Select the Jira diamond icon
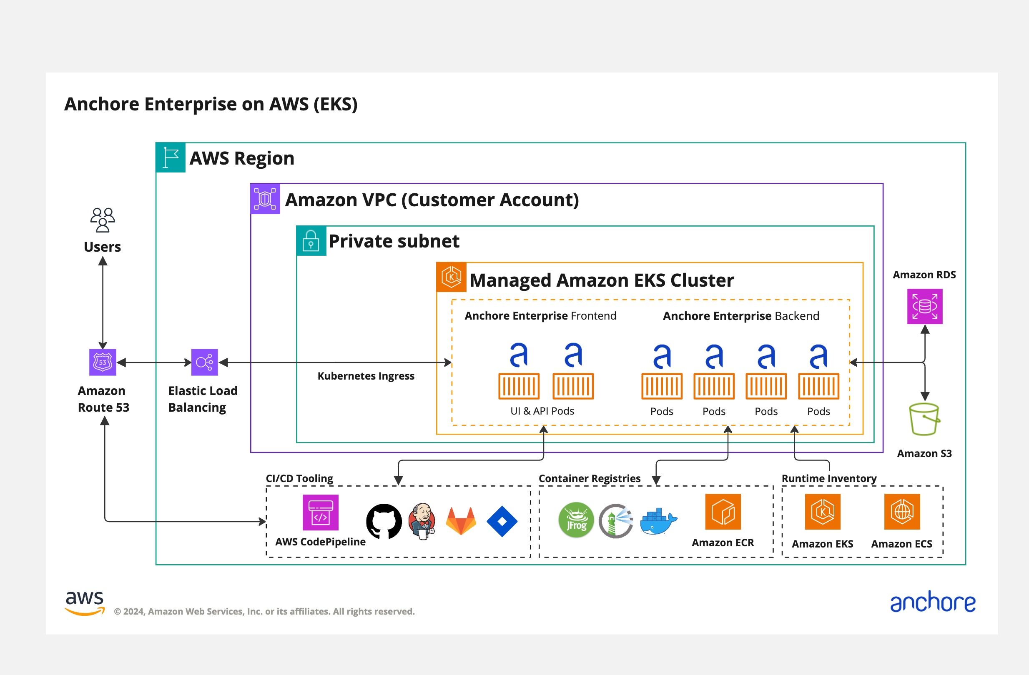This screenshot has height=675, width=1029. click(x=502, y=522)
